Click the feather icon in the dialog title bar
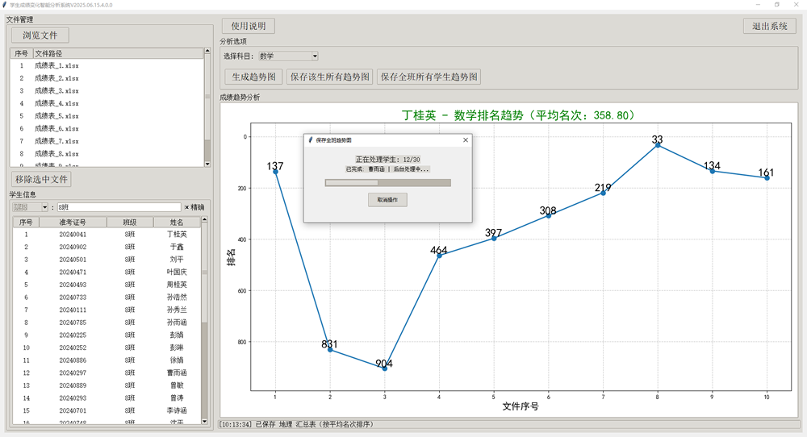807x437 pixels. [x=311, y=140]
